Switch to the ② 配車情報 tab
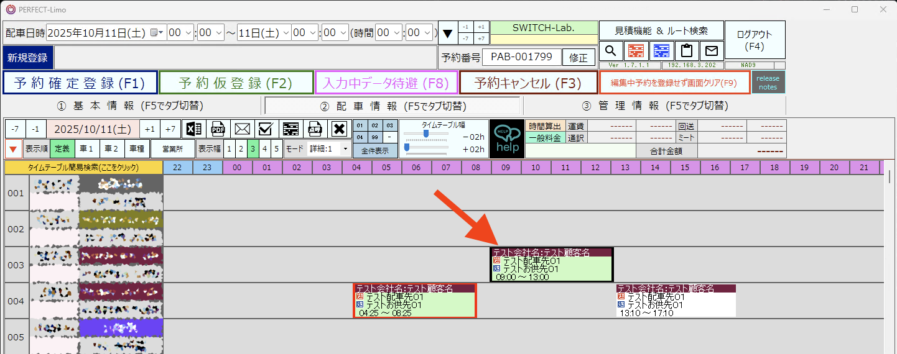This screenshot has height=354, width=897. click(x=393, y=106)
